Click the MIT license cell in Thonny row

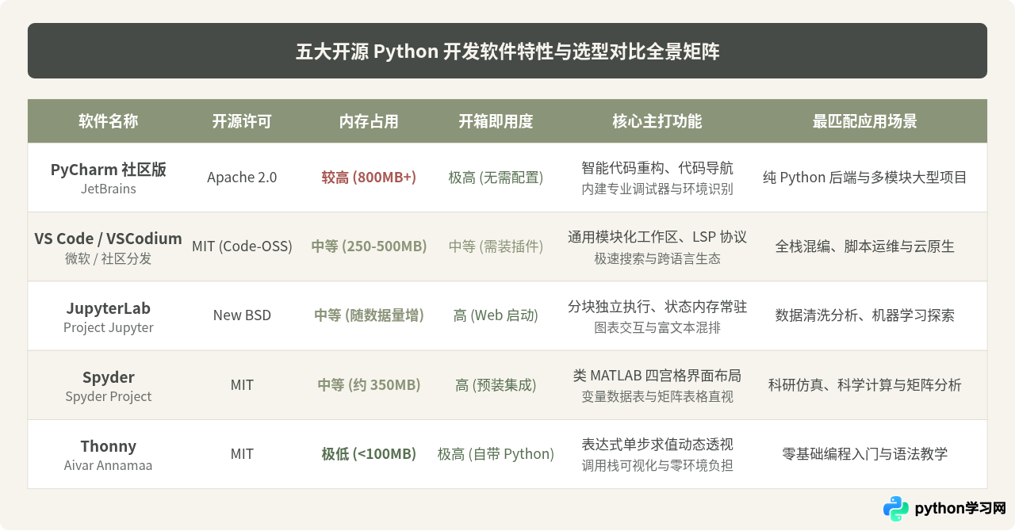[242, 453]
